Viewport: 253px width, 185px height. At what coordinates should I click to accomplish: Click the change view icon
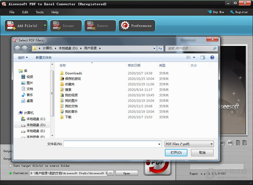(188, 57)
